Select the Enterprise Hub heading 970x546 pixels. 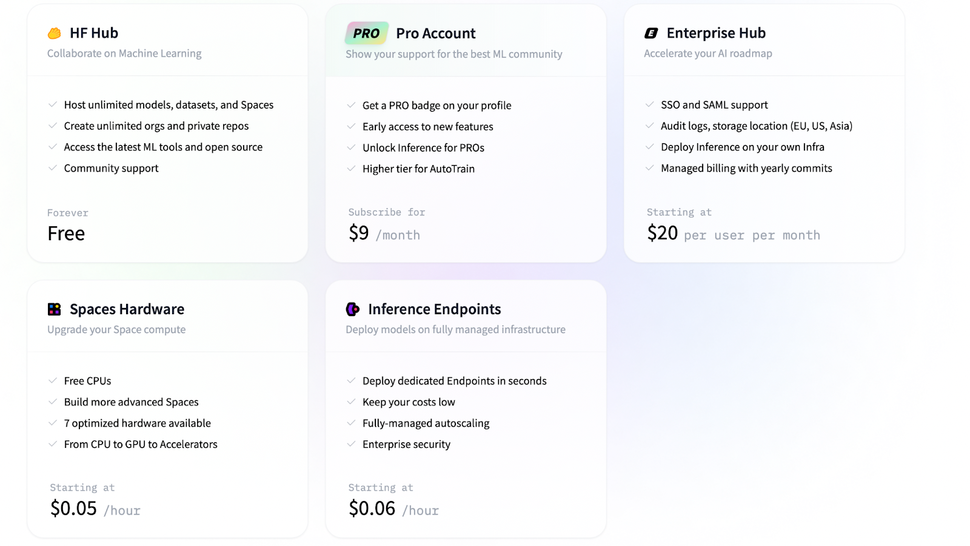[716, 33]
